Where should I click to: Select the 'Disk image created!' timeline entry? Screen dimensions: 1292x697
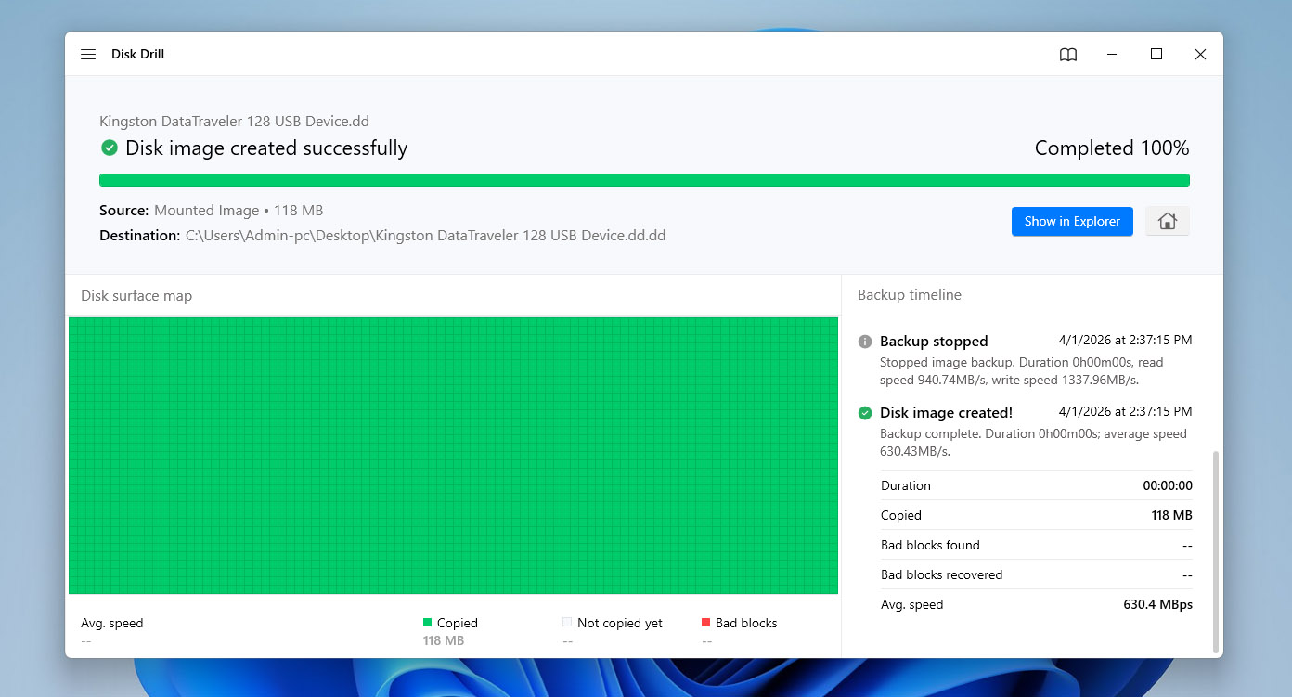[946, 413]
